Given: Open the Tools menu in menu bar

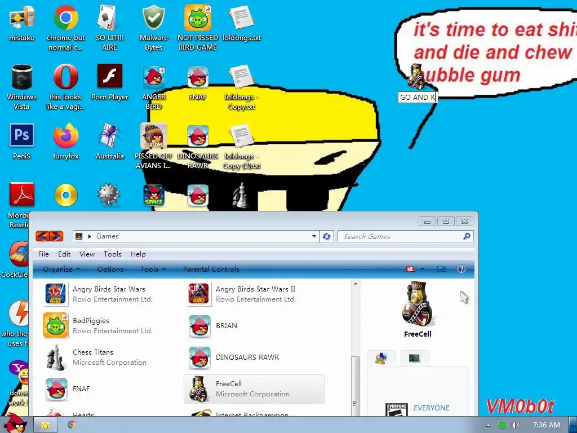Looking at the screenshot, I should pyautogui.click(x=112, y=254).
